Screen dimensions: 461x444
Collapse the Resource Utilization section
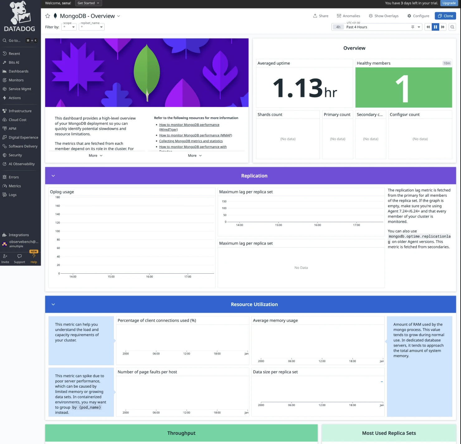pos(53,304)
